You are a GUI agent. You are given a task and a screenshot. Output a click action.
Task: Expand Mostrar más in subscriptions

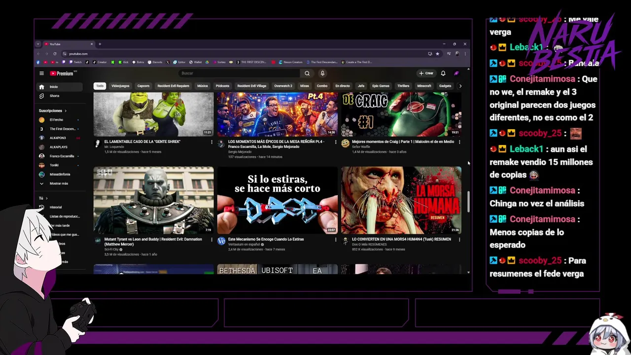click(x=60, y=183)
